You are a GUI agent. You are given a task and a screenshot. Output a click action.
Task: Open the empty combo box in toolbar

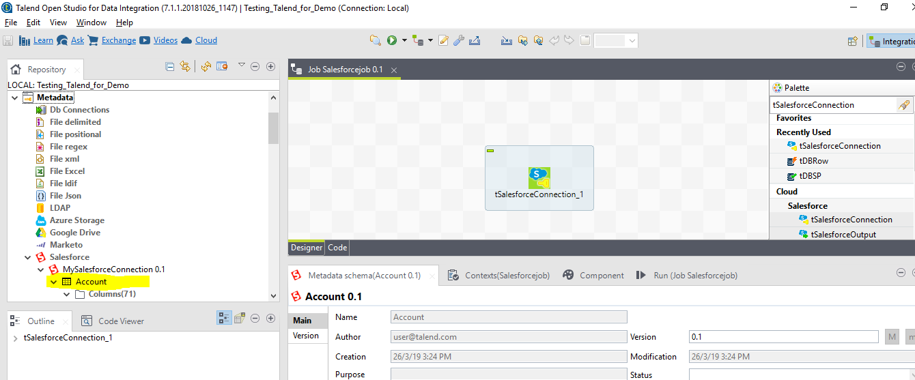pos(615,41)
